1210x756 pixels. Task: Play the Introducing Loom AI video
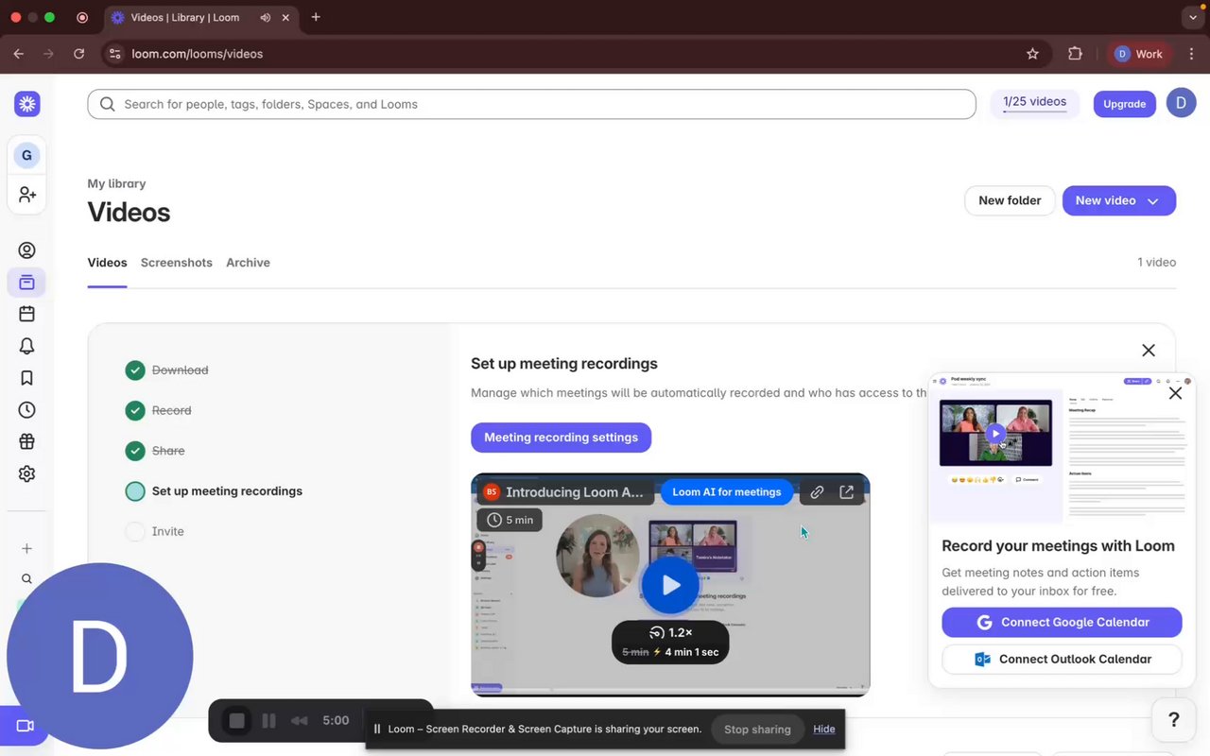tap(670, 585)
